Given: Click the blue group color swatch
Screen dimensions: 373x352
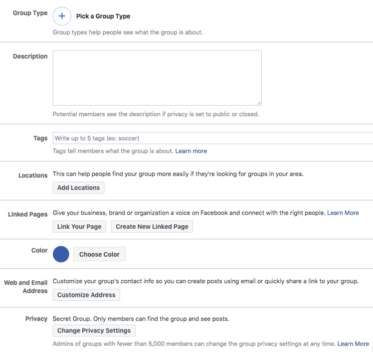Looking at the screenshot, I should pos(61,254).
